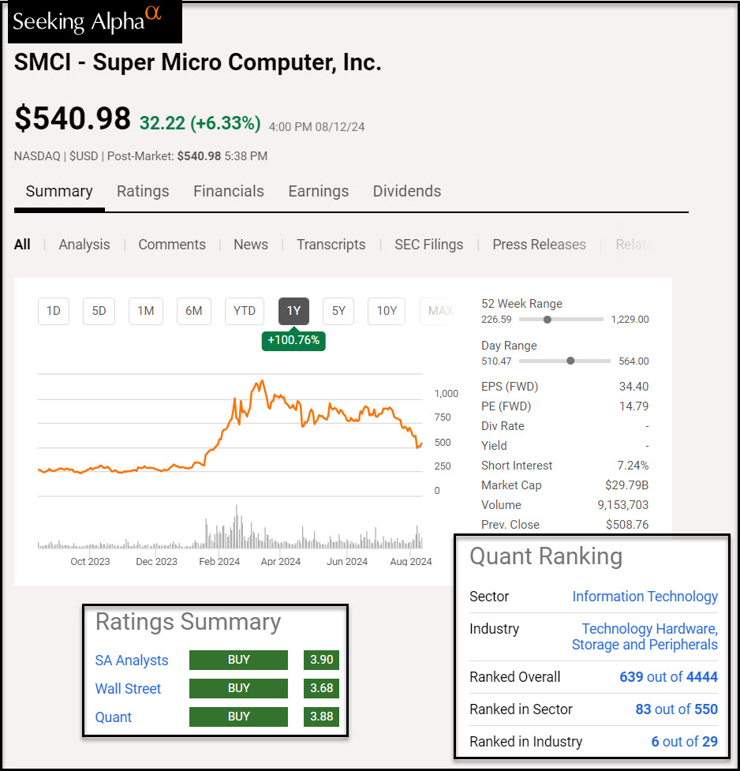Open the Earnings tab
This screenshot has width=740, height=771.
(x=318, y=191)
